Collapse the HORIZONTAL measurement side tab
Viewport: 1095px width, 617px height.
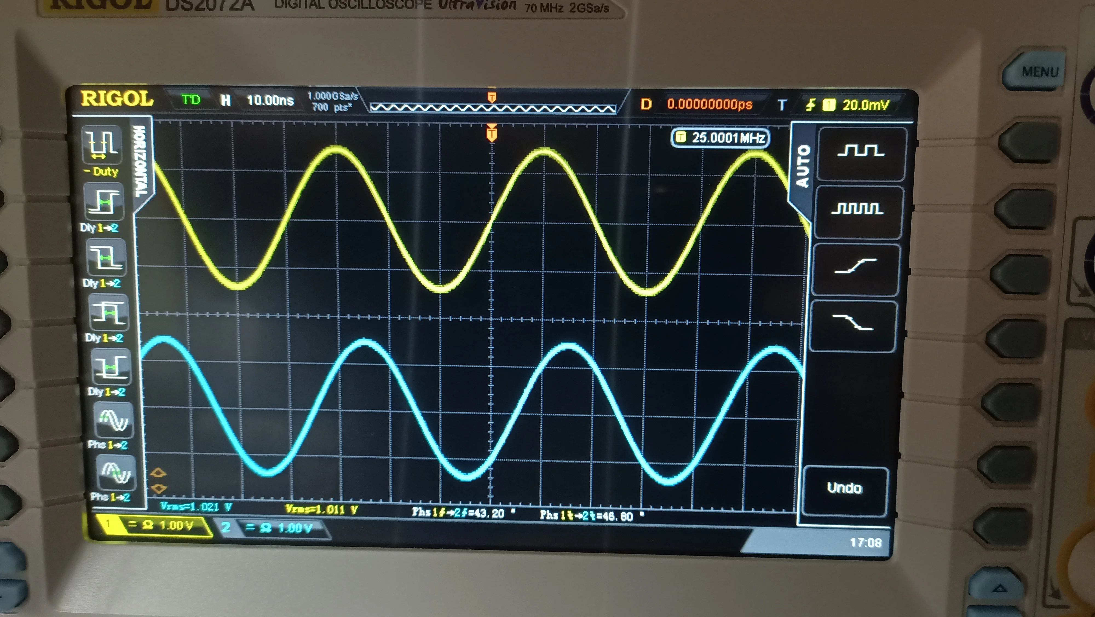pos(141,161)
